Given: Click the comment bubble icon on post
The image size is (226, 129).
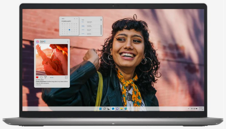Looking at the screenshot, I should [x=41, y=77].
